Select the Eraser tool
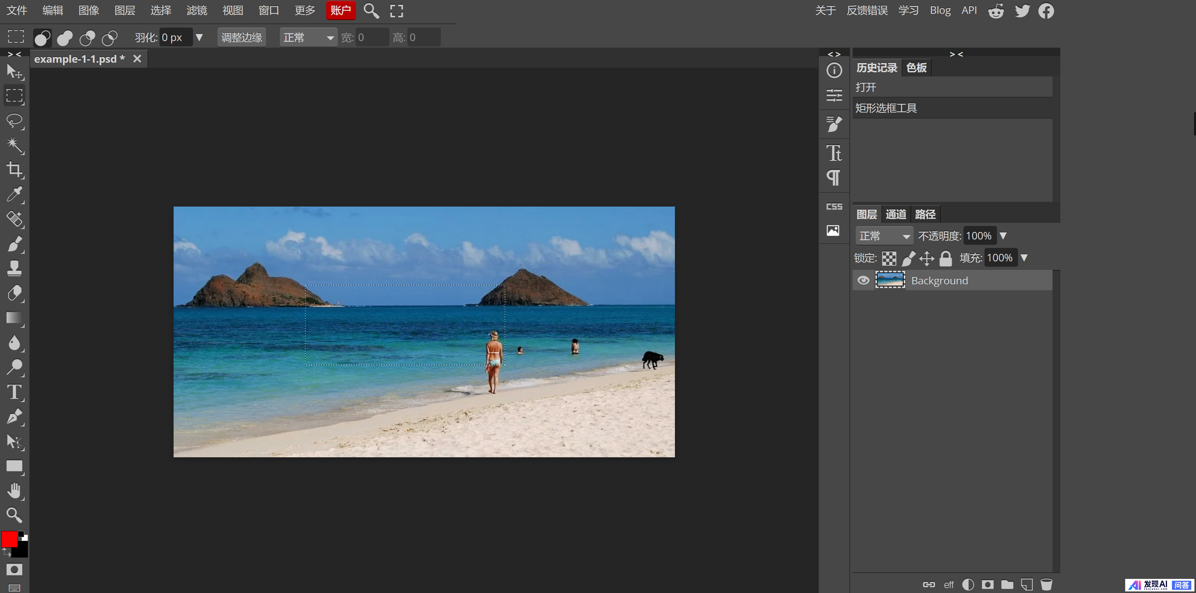 pyautogui.click(x=14, y=293)
